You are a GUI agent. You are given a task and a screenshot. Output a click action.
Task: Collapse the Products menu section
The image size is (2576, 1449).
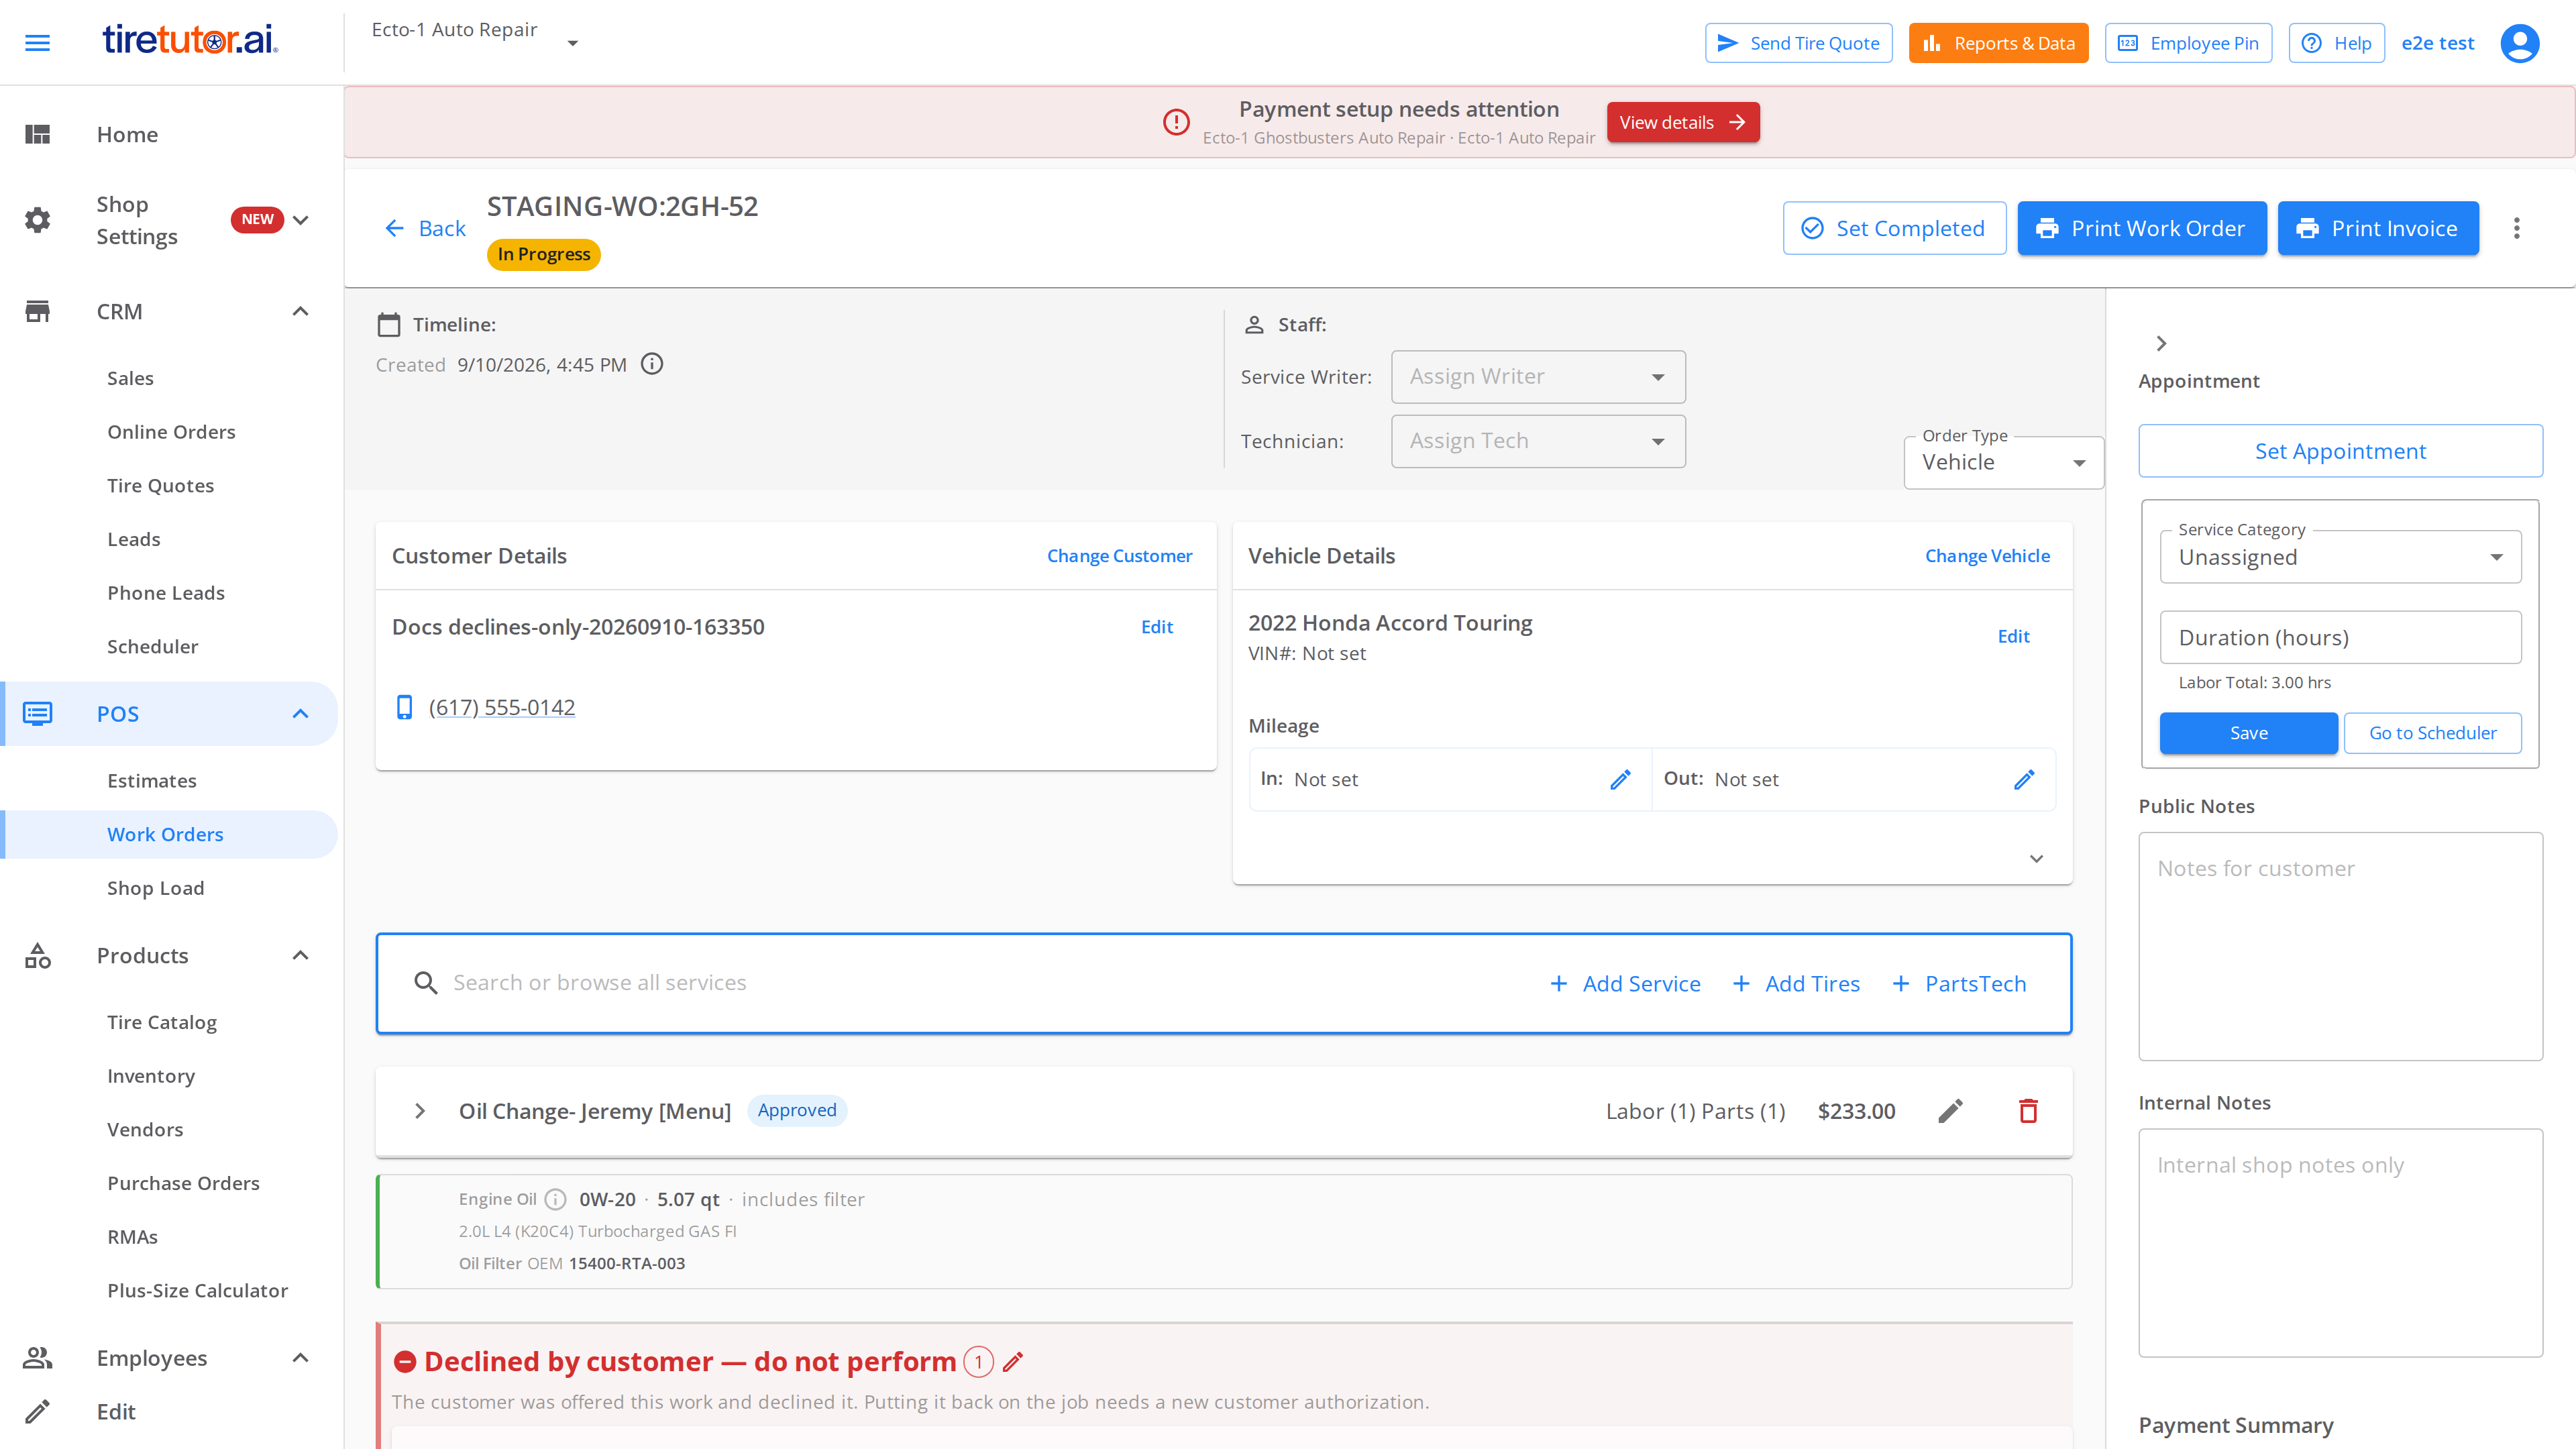pyautogui.click(x=300, y=955)
